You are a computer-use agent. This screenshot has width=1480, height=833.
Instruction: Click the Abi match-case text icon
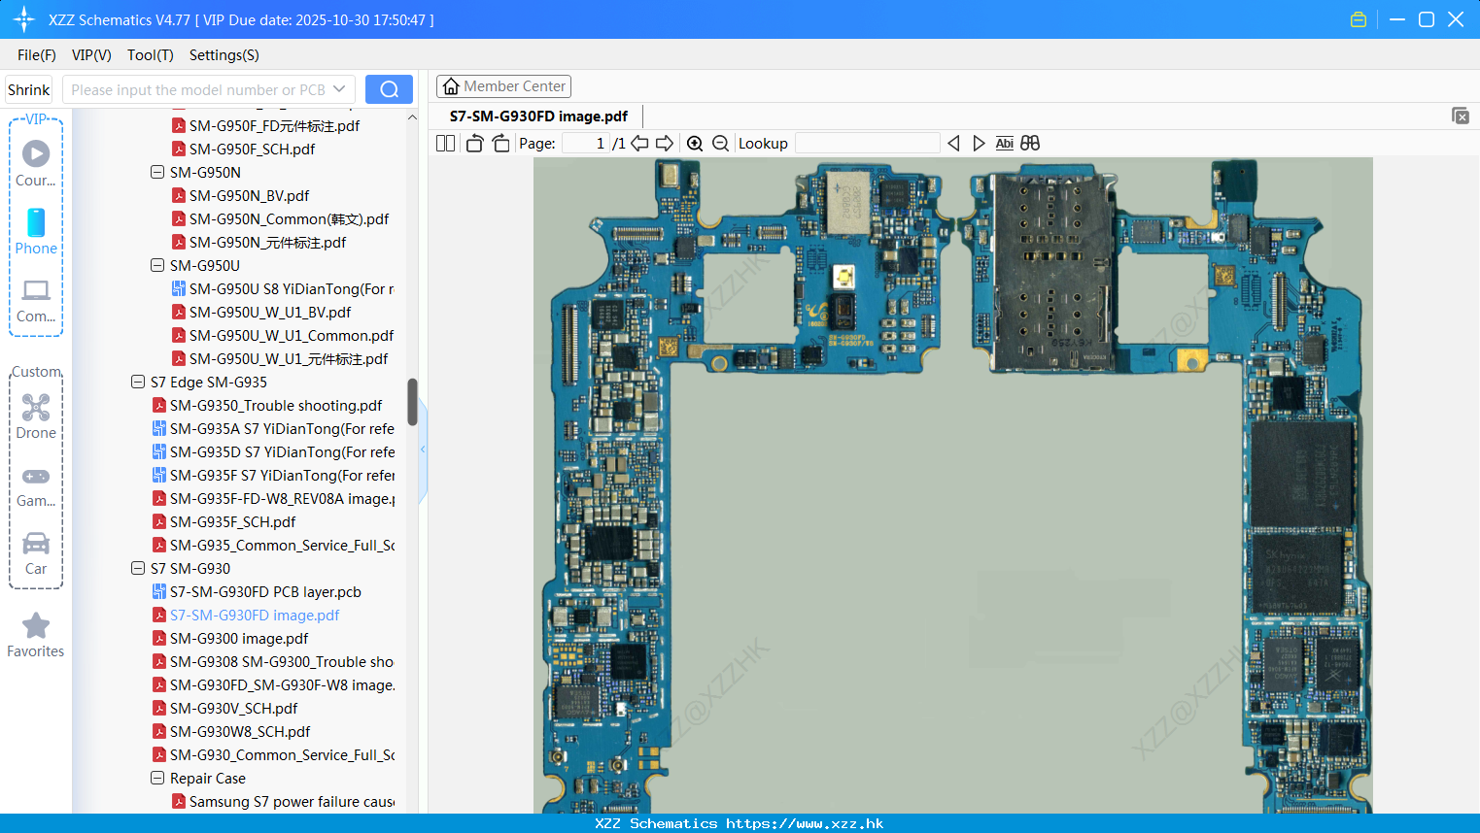(1005, 143)
